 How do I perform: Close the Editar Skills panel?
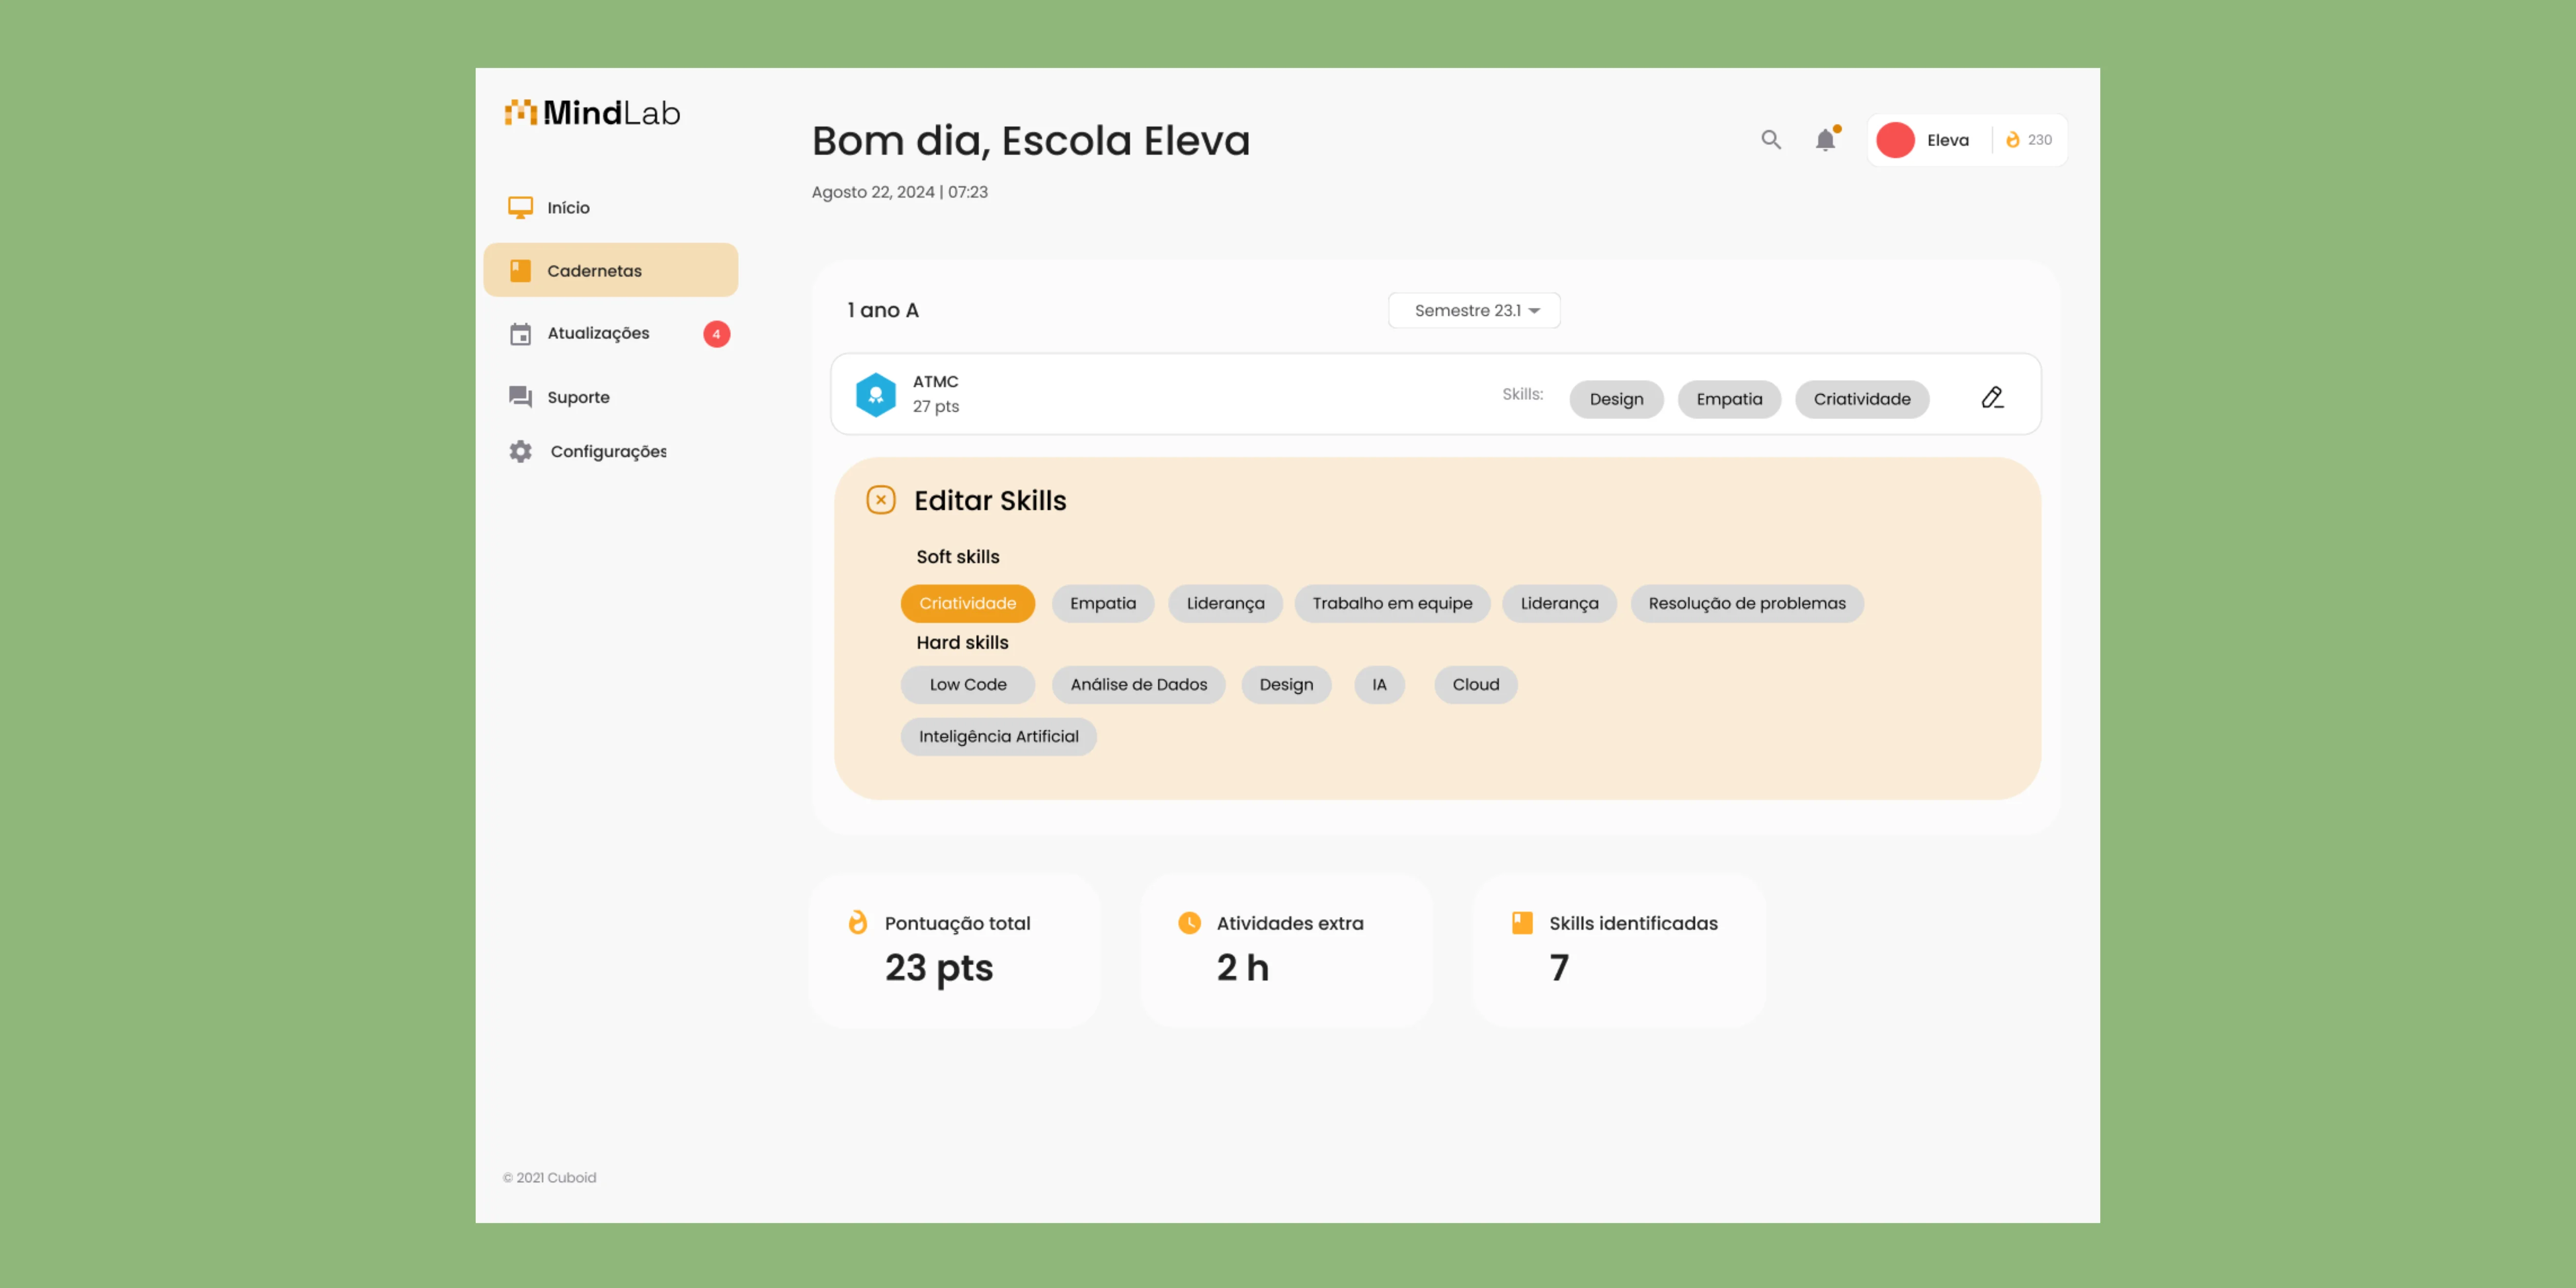(x=880, y=500)
